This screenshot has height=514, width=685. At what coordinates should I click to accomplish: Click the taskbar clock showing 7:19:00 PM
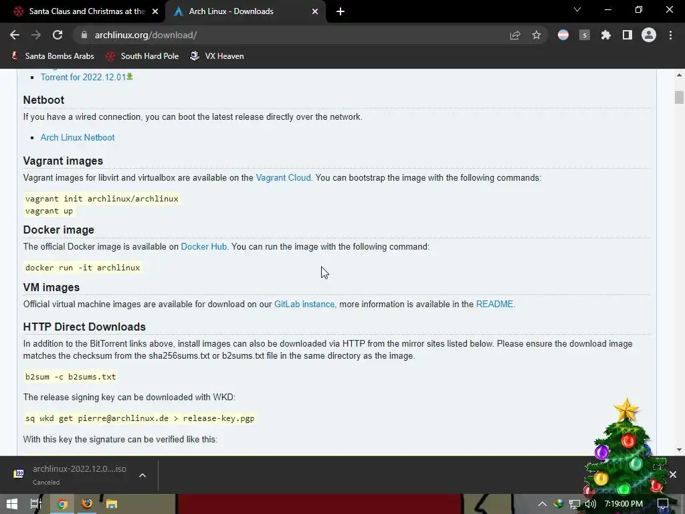click(x=623, y=504)
